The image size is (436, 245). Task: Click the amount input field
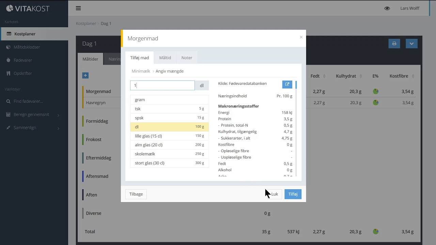(x=162, y=85)
